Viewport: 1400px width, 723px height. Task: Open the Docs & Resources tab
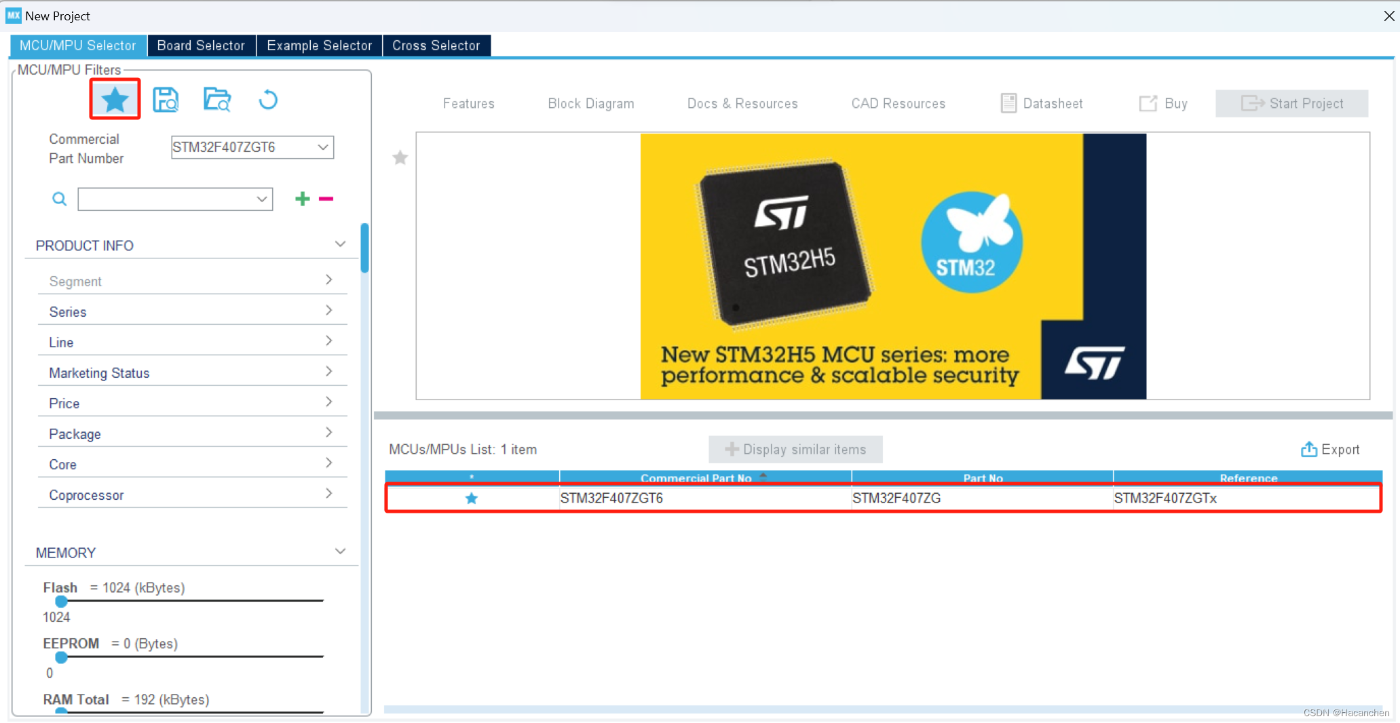(742, 103)
